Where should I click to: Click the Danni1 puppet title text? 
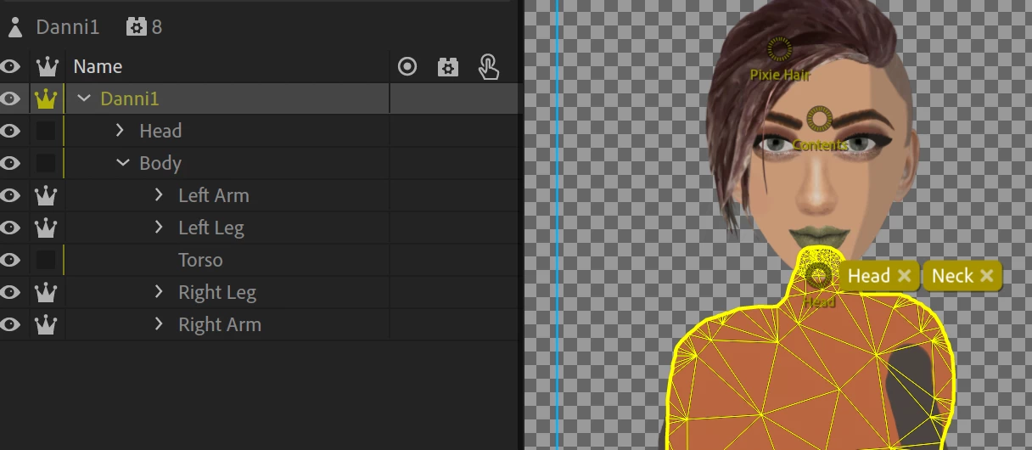[x=68, y=27]
